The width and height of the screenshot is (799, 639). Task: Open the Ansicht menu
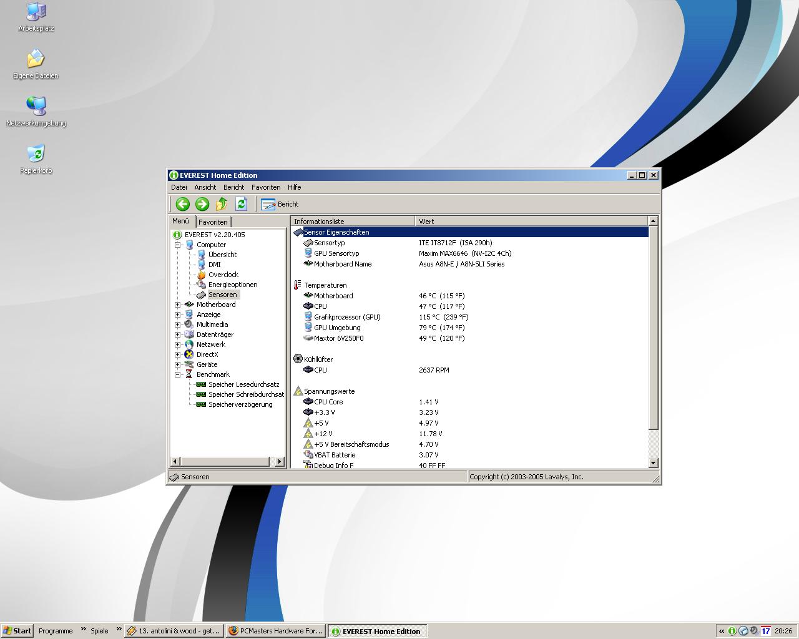point(205,187)
